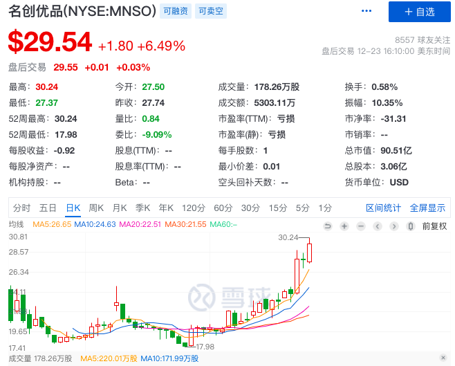Click the MA60 indicator label

223,224
